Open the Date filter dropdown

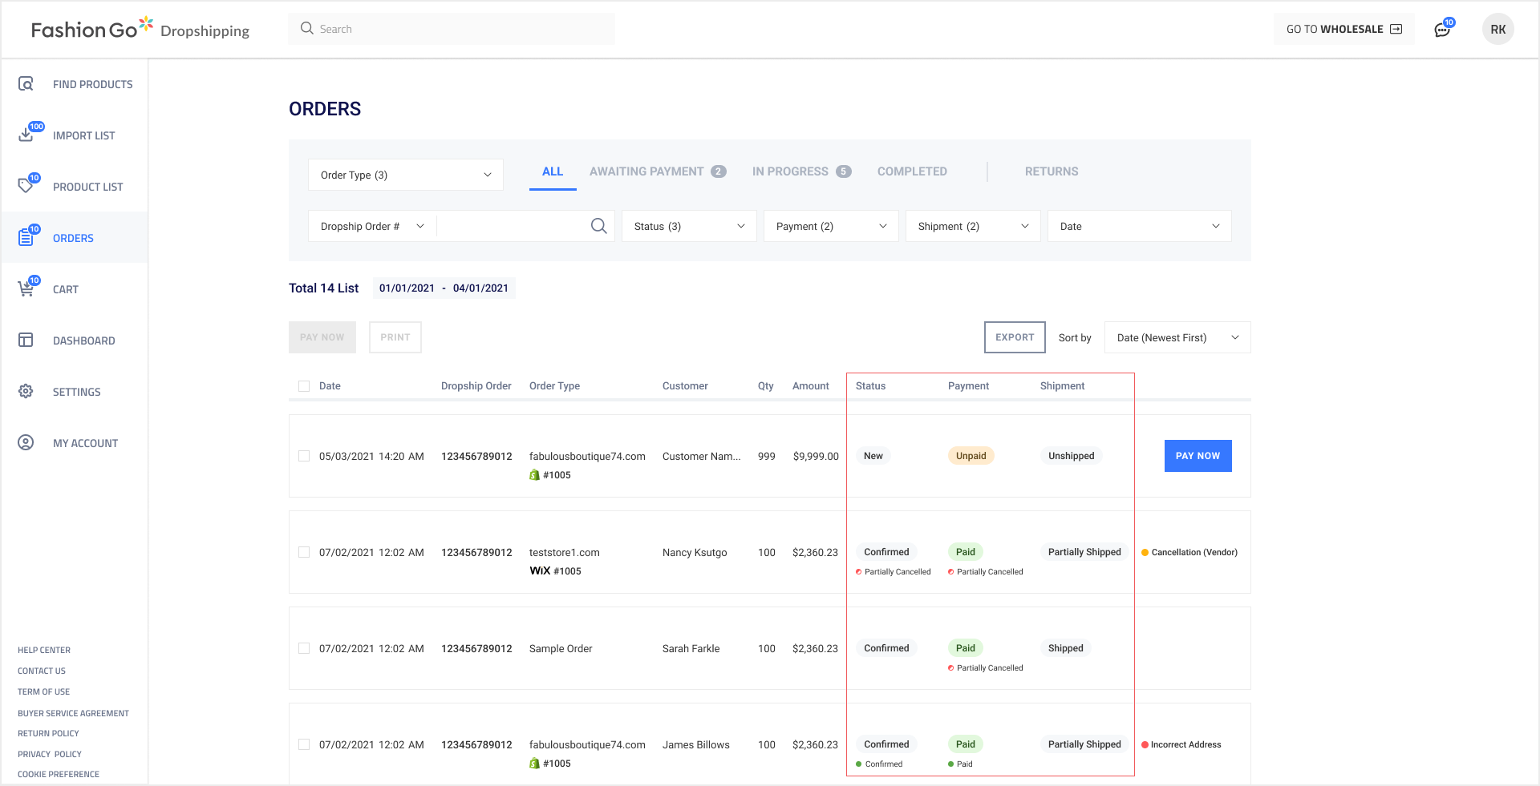click(x=1140, y=226)
